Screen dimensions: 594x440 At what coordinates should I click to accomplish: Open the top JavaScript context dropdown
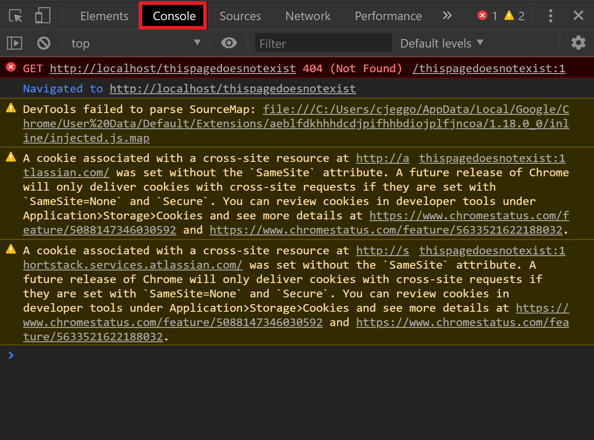[x=135, y=43]
